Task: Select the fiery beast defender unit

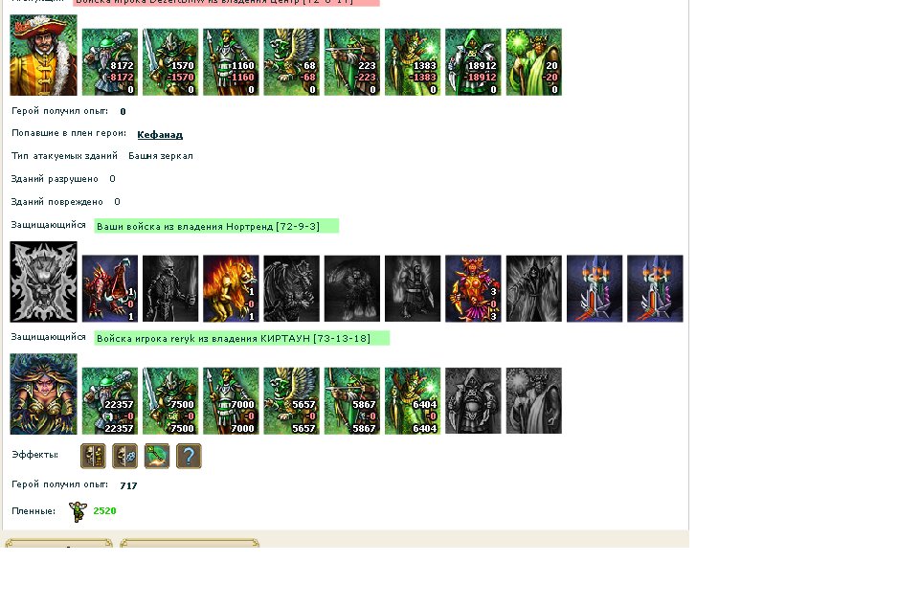Action: tap(231, 288)
